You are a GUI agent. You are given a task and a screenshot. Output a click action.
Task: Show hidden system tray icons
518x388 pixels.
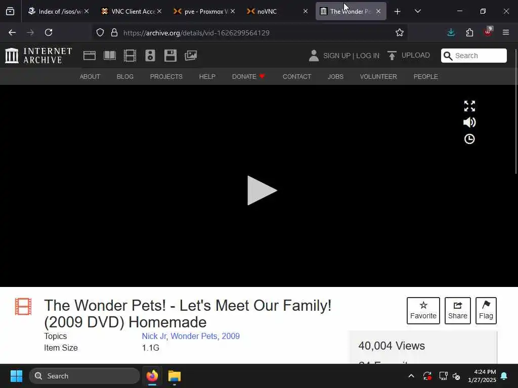pos(411,376)
